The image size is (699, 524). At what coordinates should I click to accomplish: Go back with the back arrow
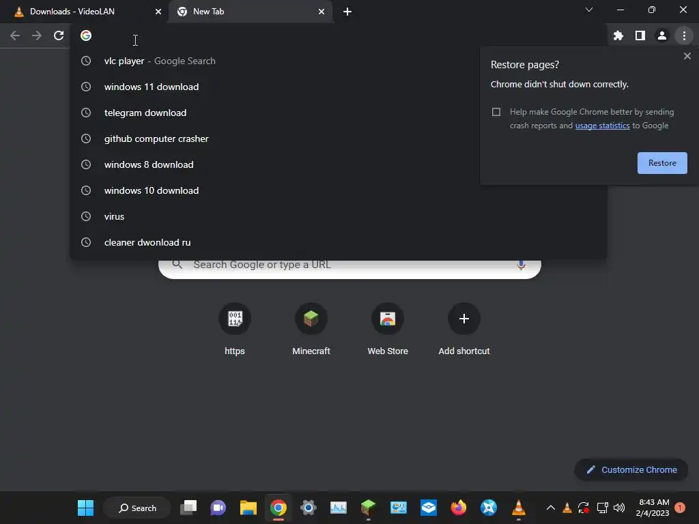pyautogui.click(x=15, y=35)
